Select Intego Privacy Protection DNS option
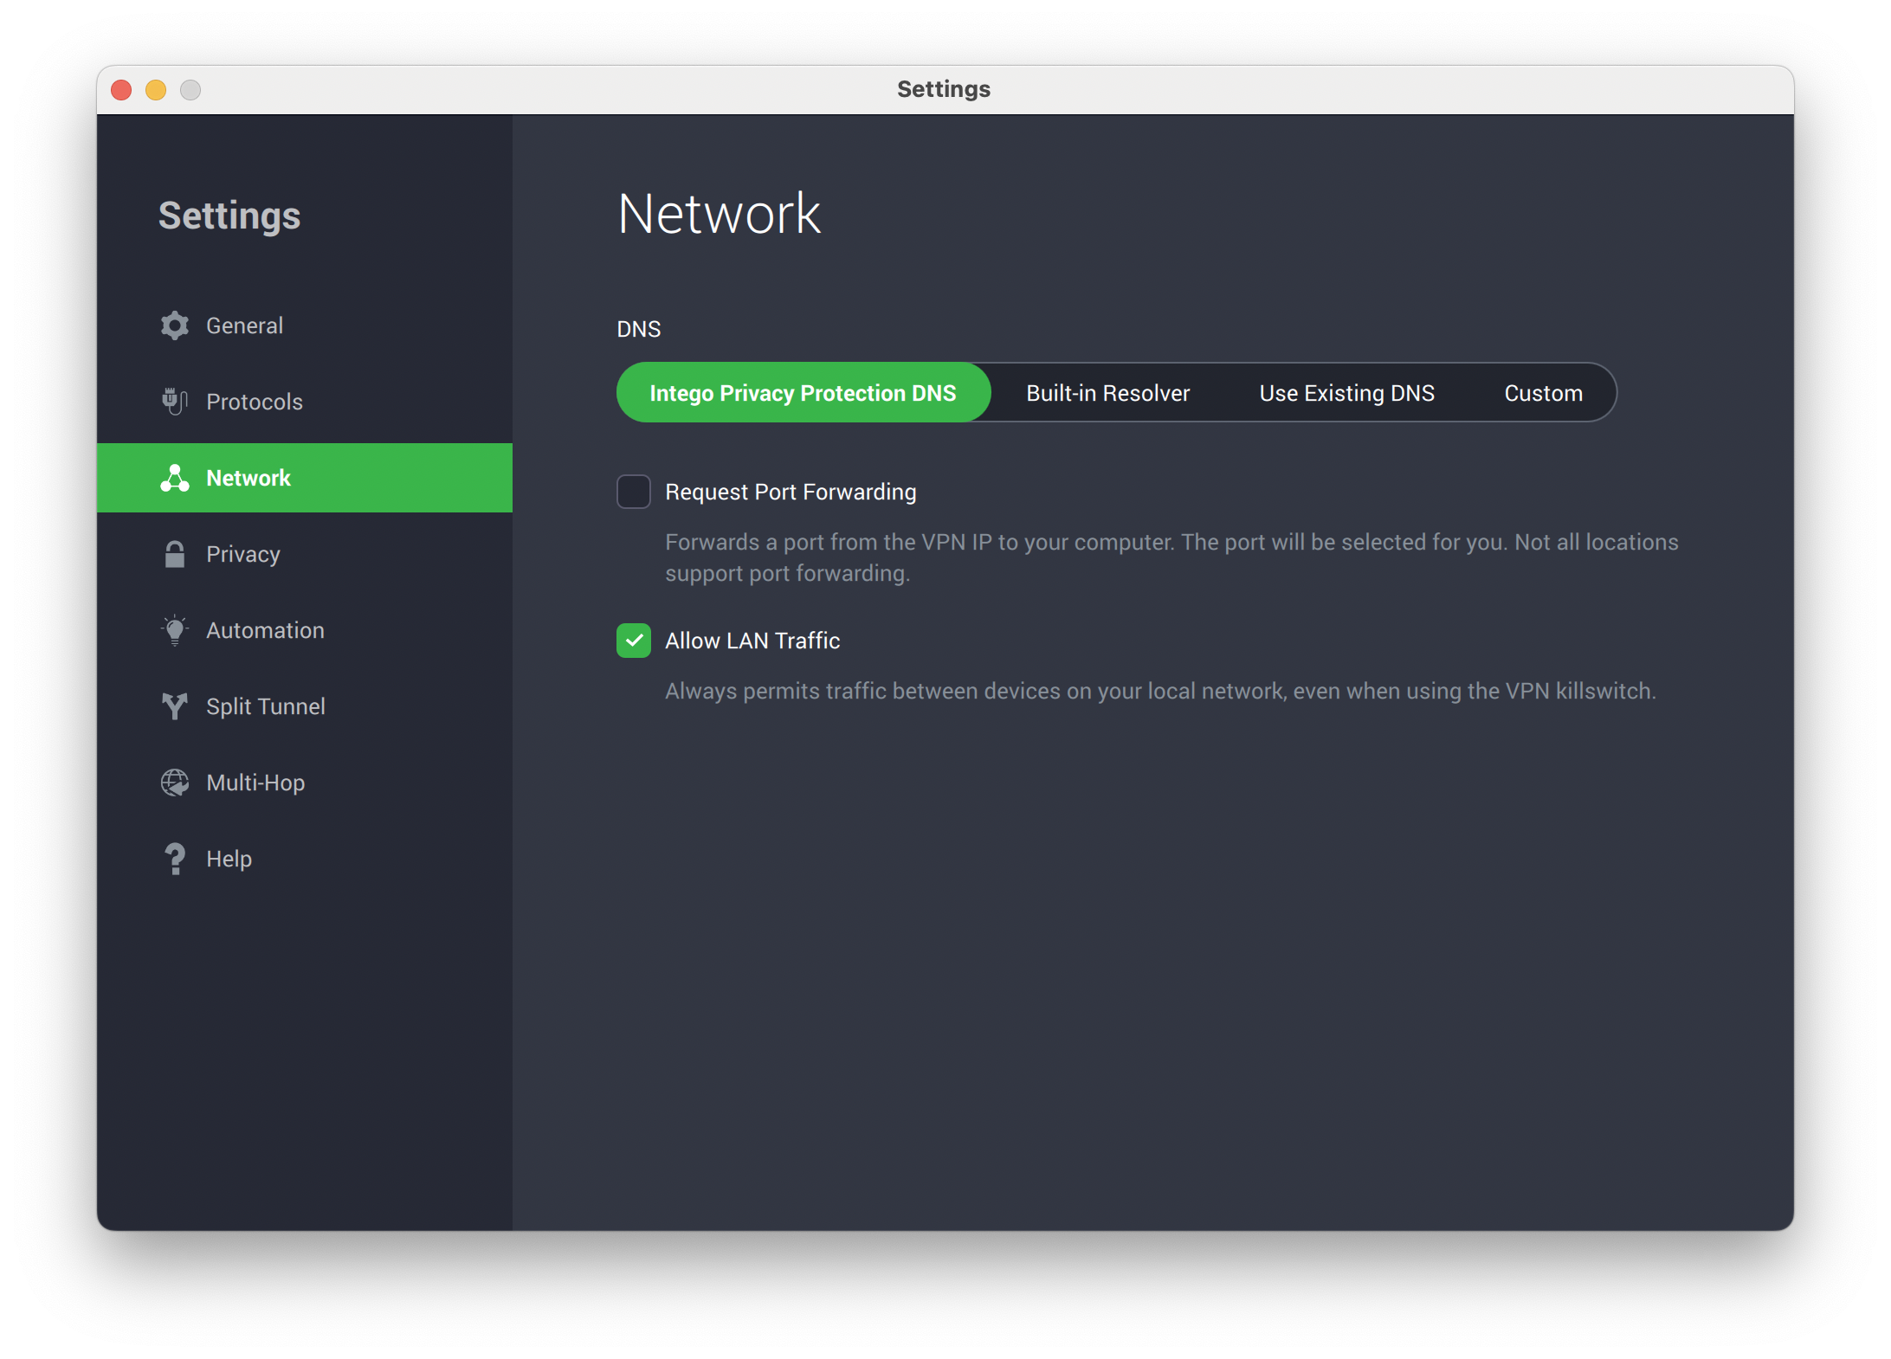The image size is (1891, 1359). 804,393
